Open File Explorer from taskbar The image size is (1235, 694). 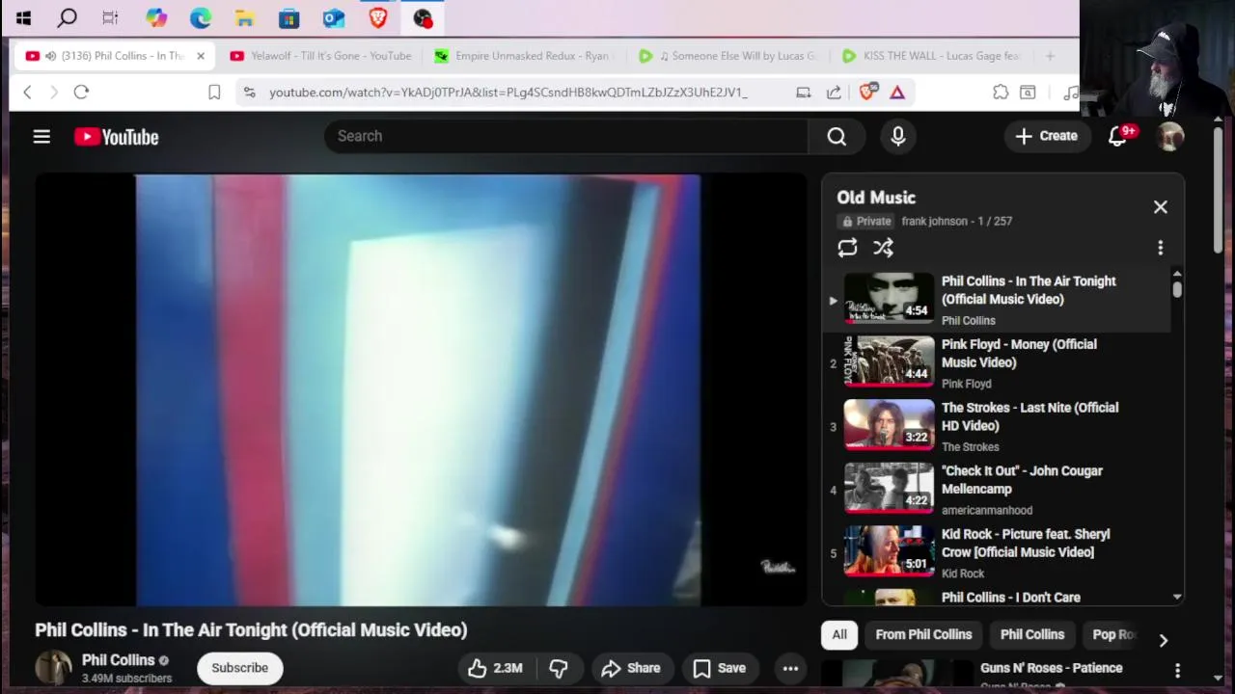click(244, 17)
